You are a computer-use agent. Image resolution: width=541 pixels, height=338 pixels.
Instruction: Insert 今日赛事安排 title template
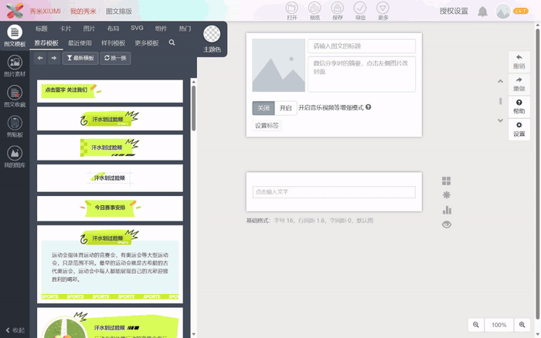point(110,208)
